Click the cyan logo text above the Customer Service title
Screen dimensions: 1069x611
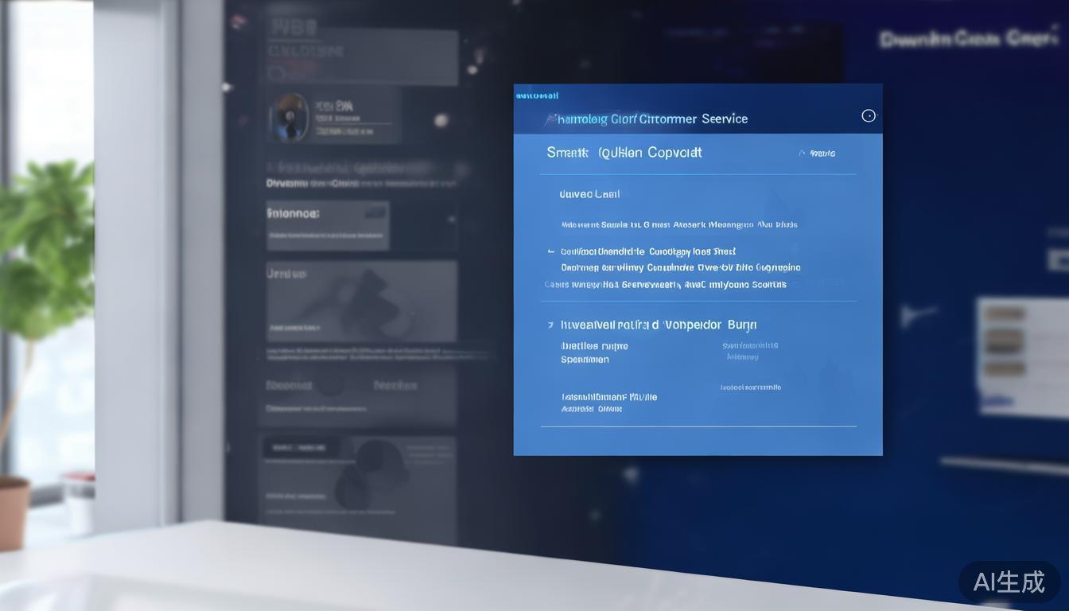(x=537, y=96)
